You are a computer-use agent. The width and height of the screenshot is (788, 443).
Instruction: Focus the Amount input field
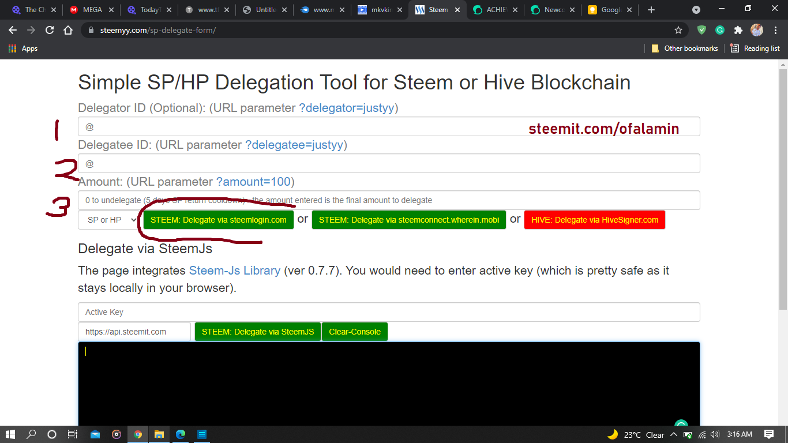point(389,200)
